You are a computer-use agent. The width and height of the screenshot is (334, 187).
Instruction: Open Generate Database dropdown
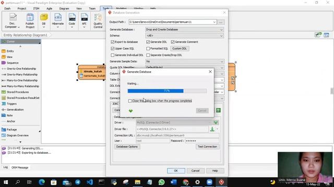point(221,30)
